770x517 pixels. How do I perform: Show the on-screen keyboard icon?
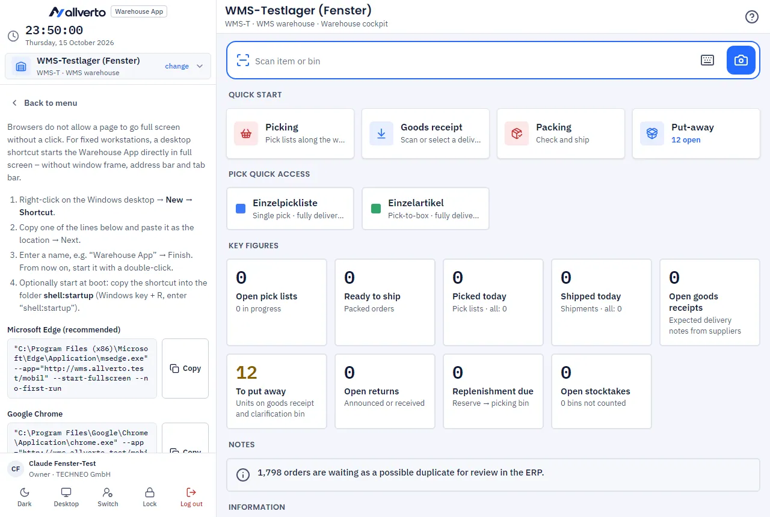[707, 60]
